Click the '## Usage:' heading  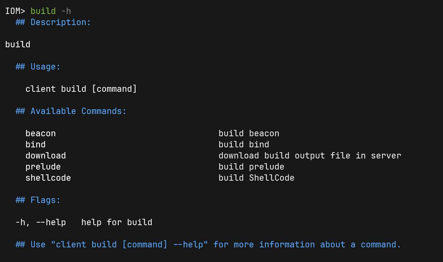click(38, 67)
